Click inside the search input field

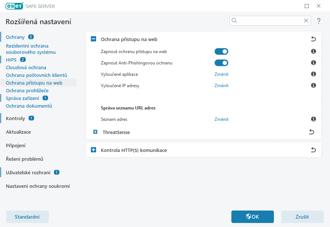[x=268, y=21]
